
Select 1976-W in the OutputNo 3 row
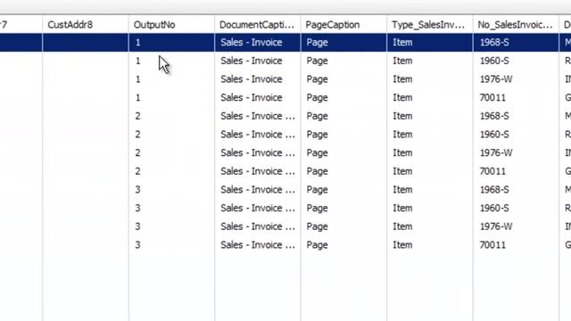click(x=516, y=226)
